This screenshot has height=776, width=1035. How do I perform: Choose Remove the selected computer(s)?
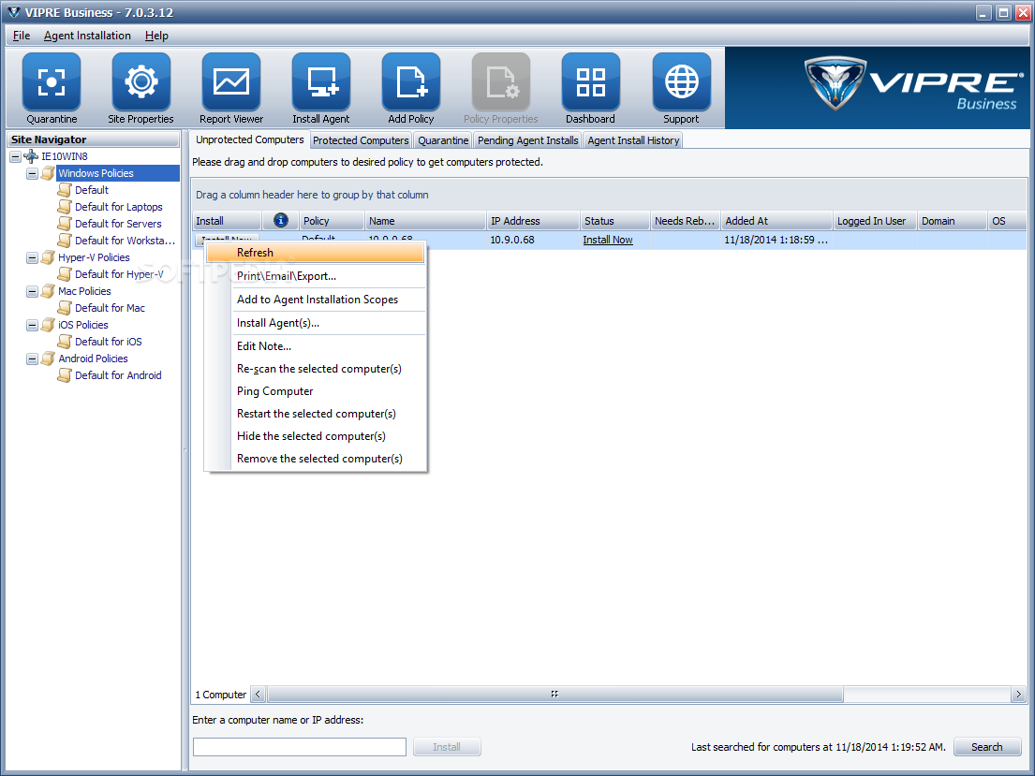click(315, 459)
